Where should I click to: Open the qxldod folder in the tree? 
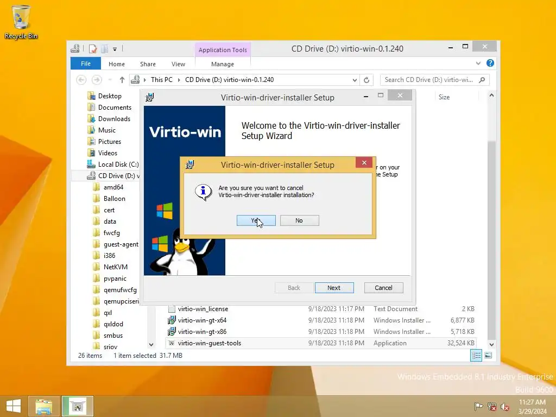click(113, 324)
